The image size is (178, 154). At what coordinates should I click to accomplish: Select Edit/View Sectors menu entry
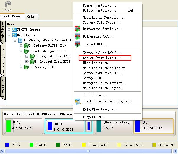coord(108,110)
